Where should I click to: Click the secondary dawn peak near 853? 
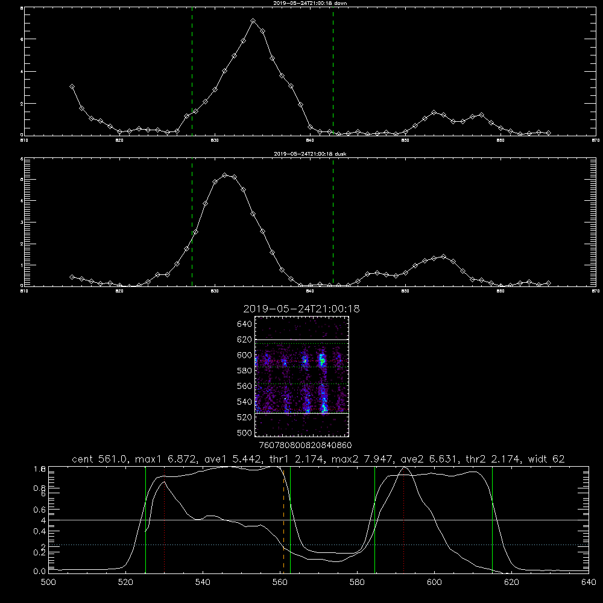tap(434, 113)
